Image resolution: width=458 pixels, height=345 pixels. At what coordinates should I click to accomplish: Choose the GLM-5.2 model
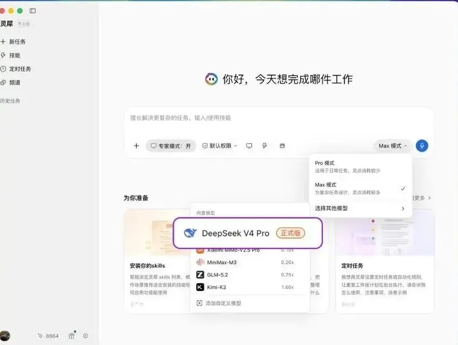click(x=250, y=275)
